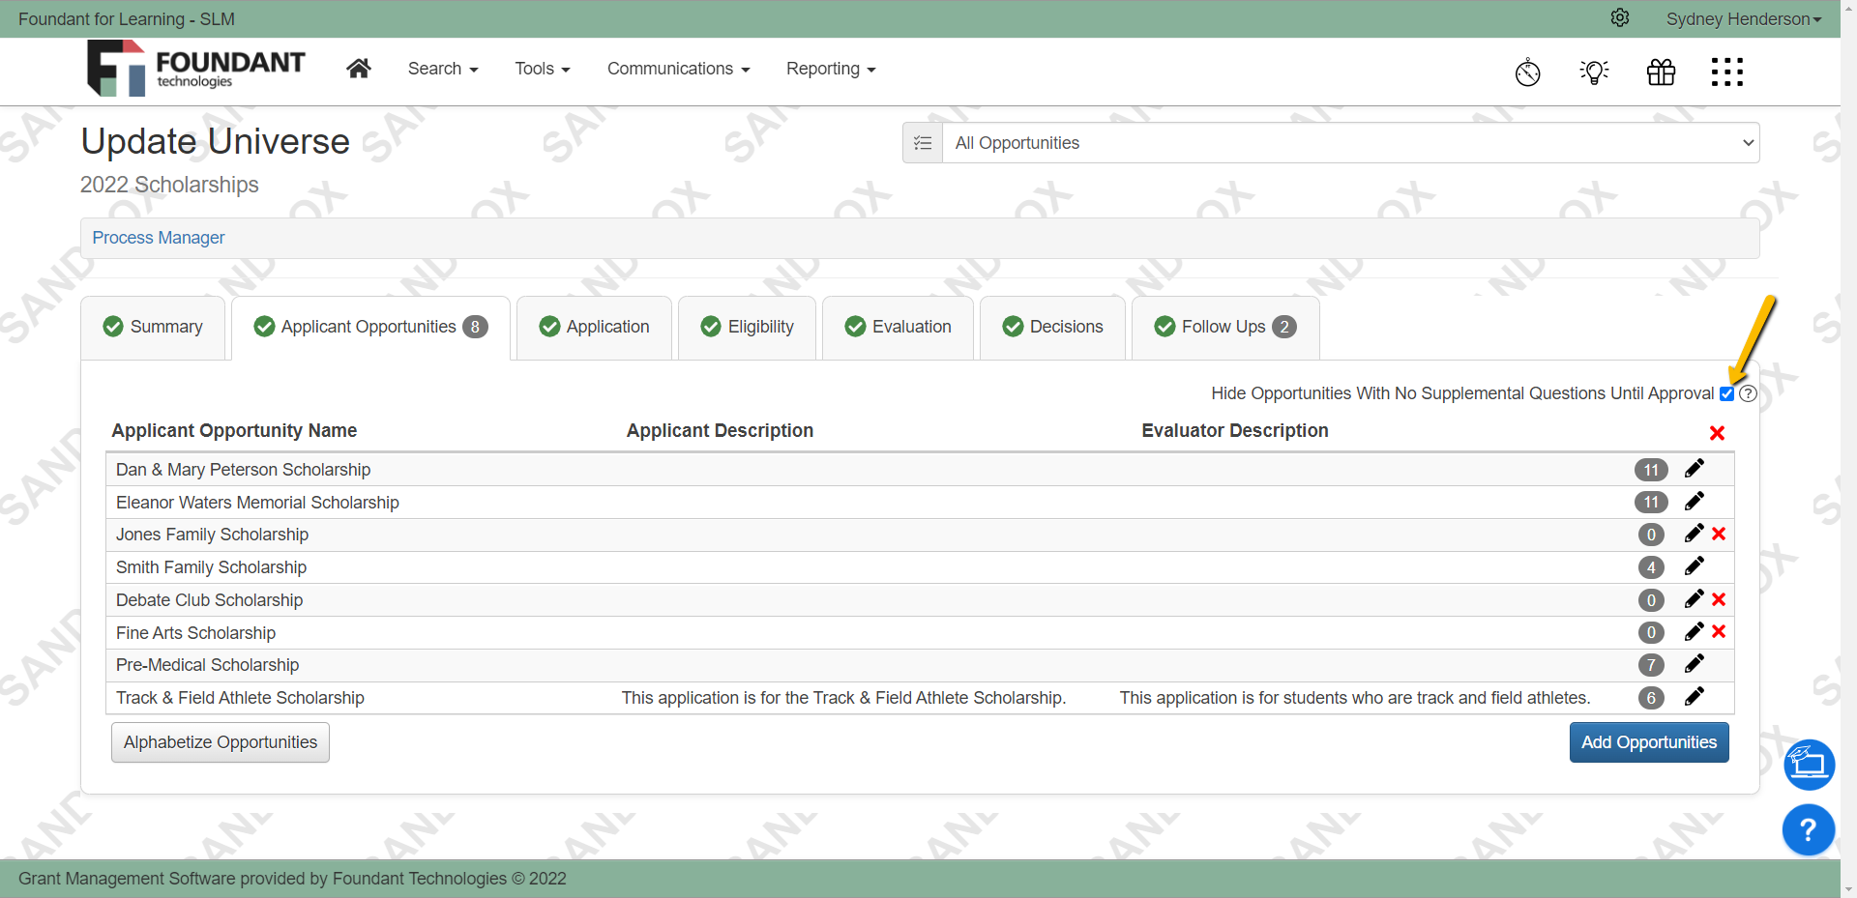Open the apps grid icon

pyautogui.click(x=1727, y=72)
